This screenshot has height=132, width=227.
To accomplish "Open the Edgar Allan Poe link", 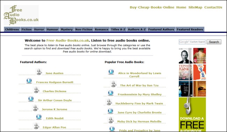I will (54, 127).
